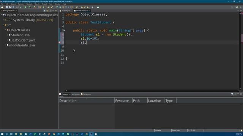Click the taskbar search magnifier

7,134
